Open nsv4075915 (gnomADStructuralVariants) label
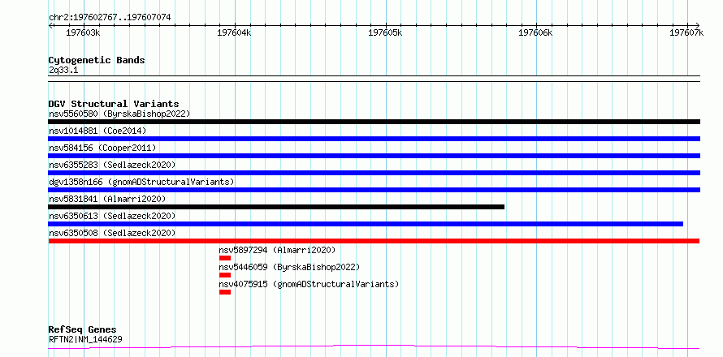Screen dimensions: 723x357 (x=309, y=284)
